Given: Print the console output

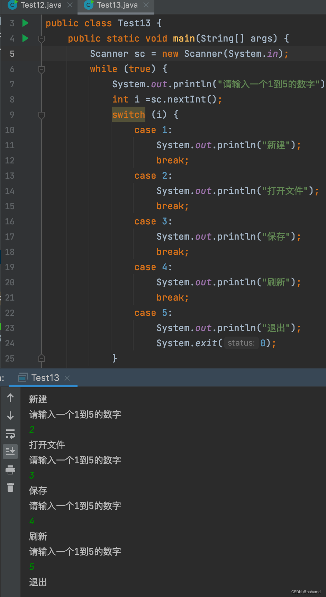Looking at the screenshot, I should coord(10,470).
